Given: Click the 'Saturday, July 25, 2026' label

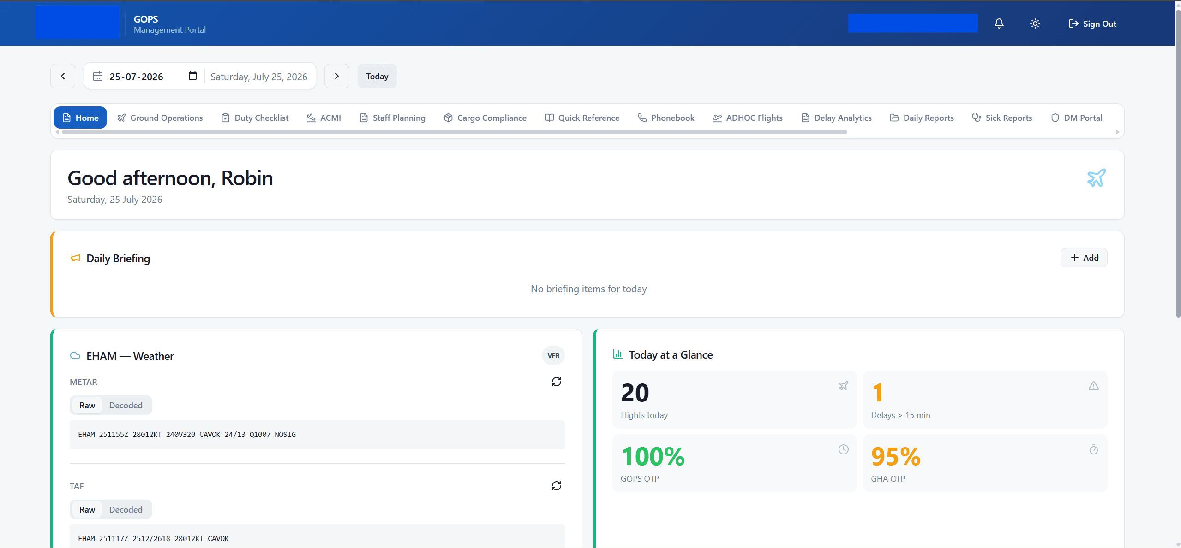Looking at the screenshot, I should tap(258, 77).
